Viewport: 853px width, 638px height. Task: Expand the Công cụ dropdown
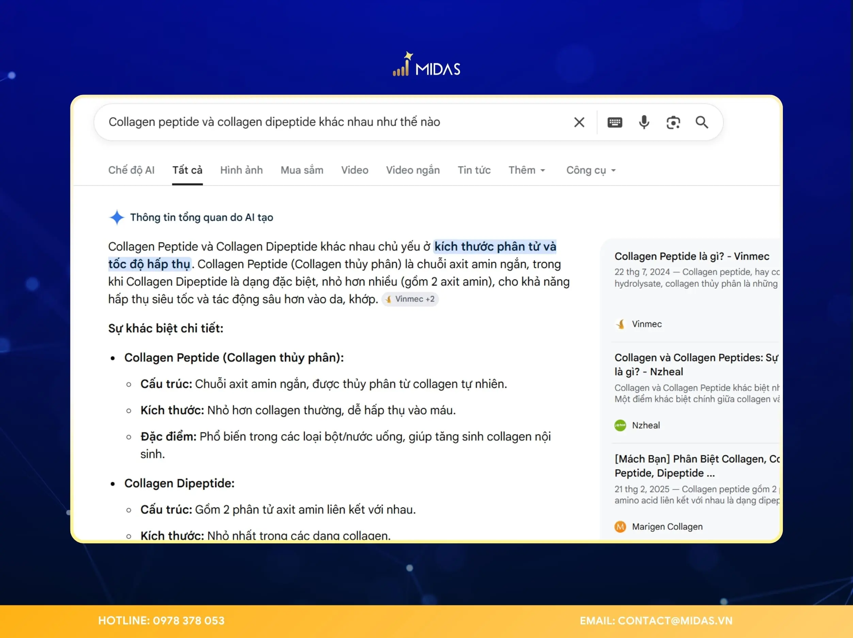(x=591, y=170)
